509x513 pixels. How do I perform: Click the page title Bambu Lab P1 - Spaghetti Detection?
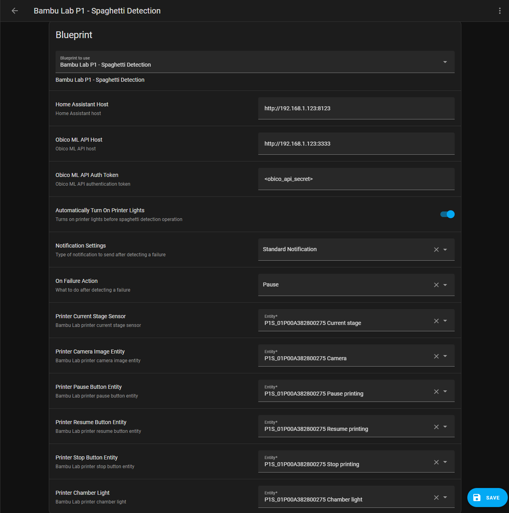tap(97, 11)
